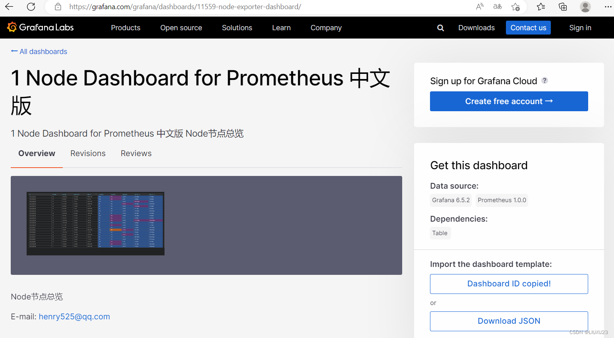
Task: Click the Table dependency tag
Action: point(440,233)
